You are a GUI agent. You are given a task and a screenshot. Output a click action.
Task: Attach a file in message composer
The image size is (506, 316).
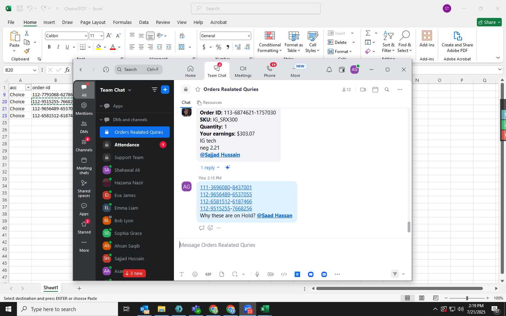pyautogui.click(x=222, y=274)
